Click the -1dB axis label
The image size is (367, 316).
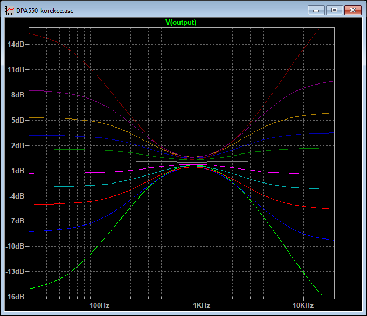point(17,171)
